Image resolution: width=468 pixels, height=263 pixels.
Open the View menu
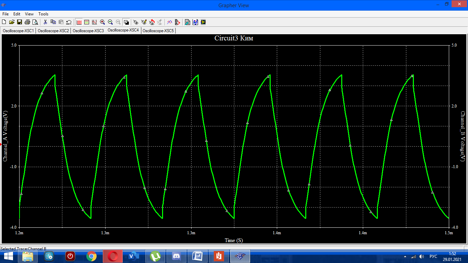(x=29, y=14)
